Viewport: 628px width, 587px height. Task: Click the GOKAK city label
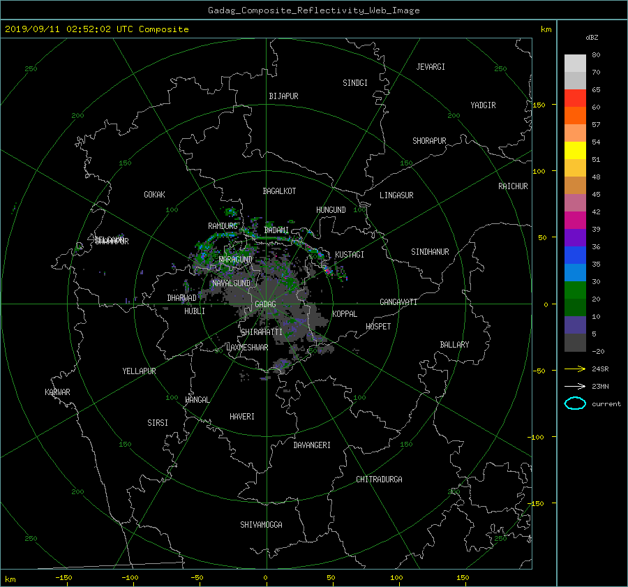click(x=155, y=195)
